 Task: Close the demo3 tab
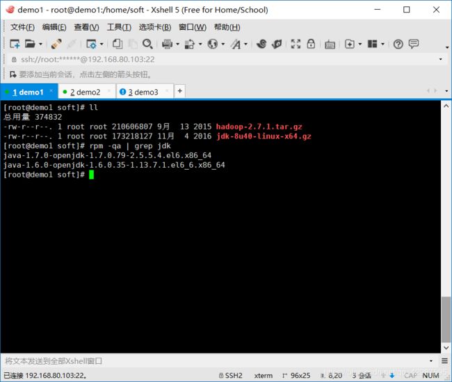[167, 91]
